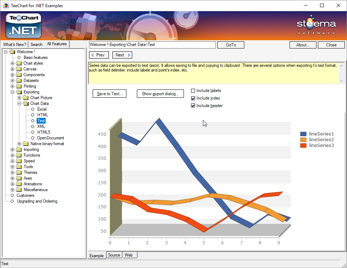Uncheck the Include index checkbox
The height and width of the screenshot is (268, 347).
pos(193,98)
